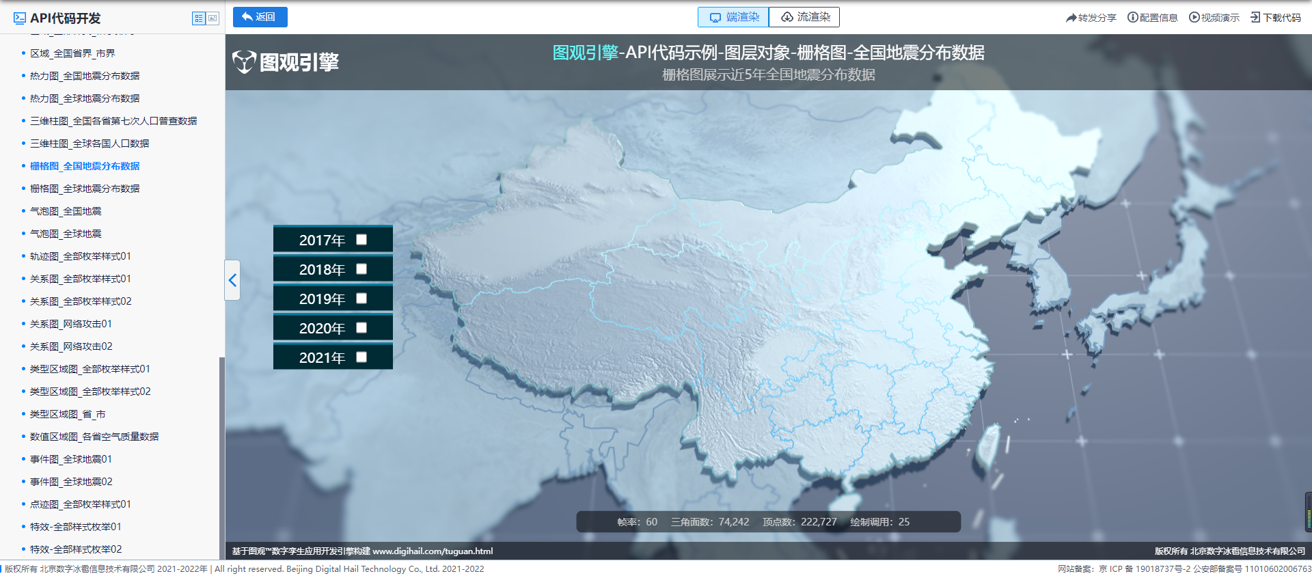Open 点迹图_全部枚举样式01 example

[x=81, y=504]
